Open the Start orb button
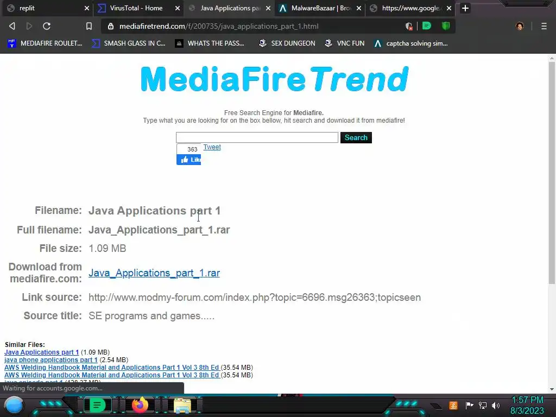The width and height of the screenshot is (556, 417). 14,406
